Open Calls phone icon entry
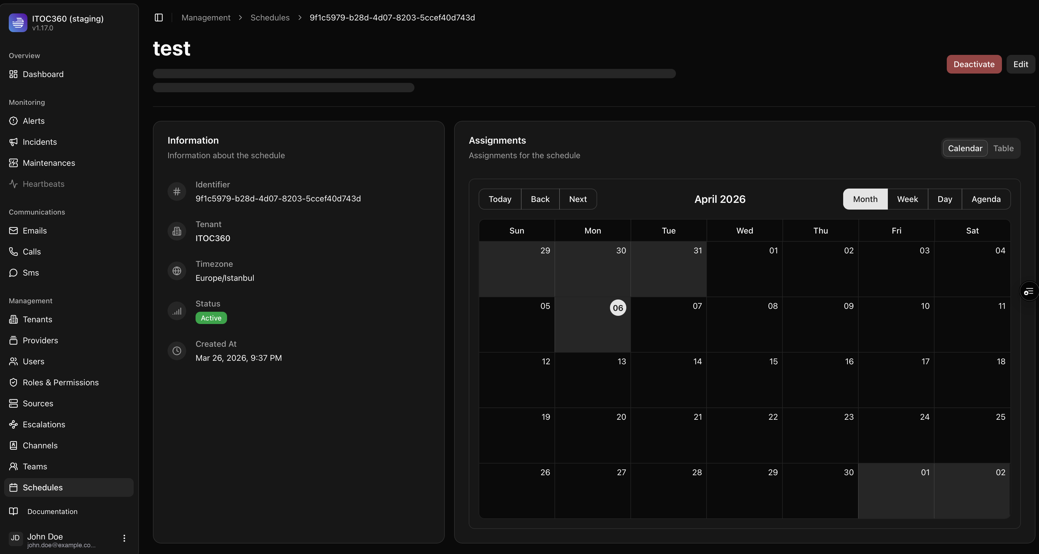 point(13,252)
